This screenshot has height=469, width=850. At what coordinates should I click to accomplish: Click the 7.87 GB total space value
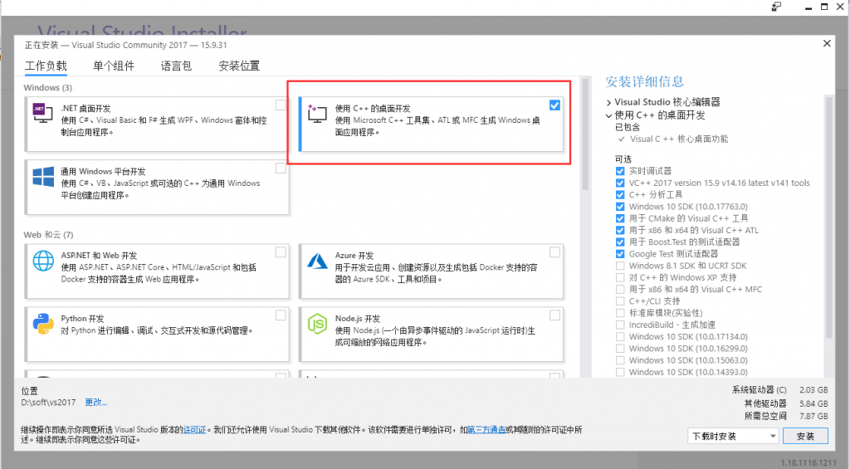point(813,417)
